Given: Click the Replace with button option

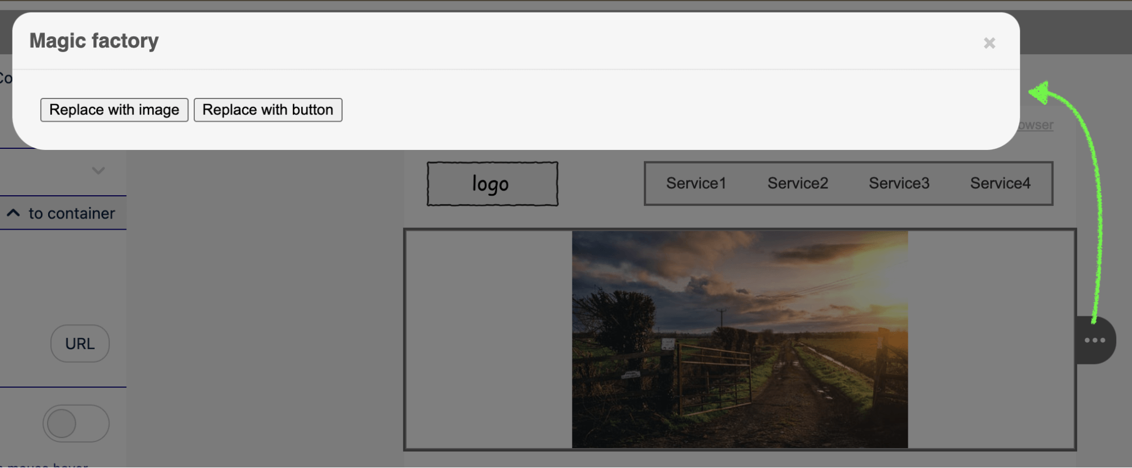Looking at the screenshot, I should click(268, 110).
